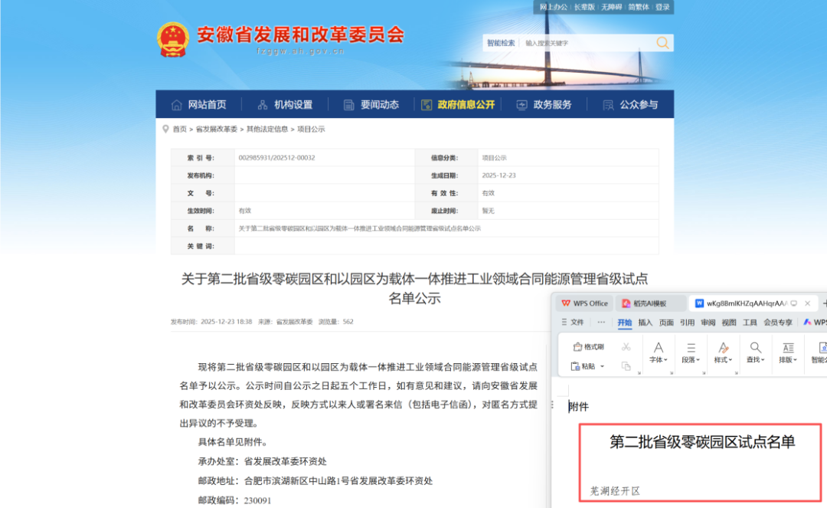Click the Find (查找) magnifier icon

(755, 348)
